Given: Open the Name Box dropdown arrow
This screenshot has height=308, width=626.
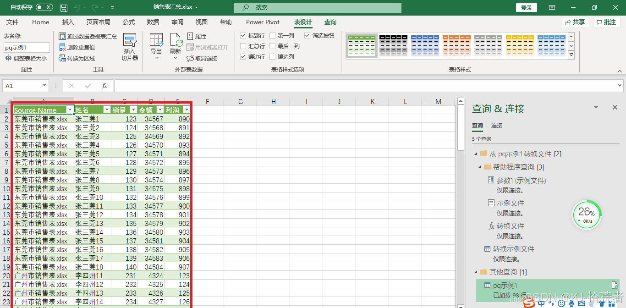Looking at the screenshot, I should [44, 86].
